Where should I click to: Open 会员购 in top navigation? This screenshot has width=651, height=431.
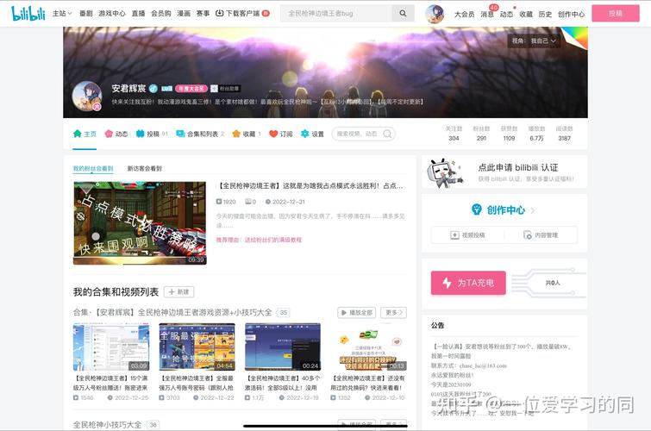[x=161, y=14]
